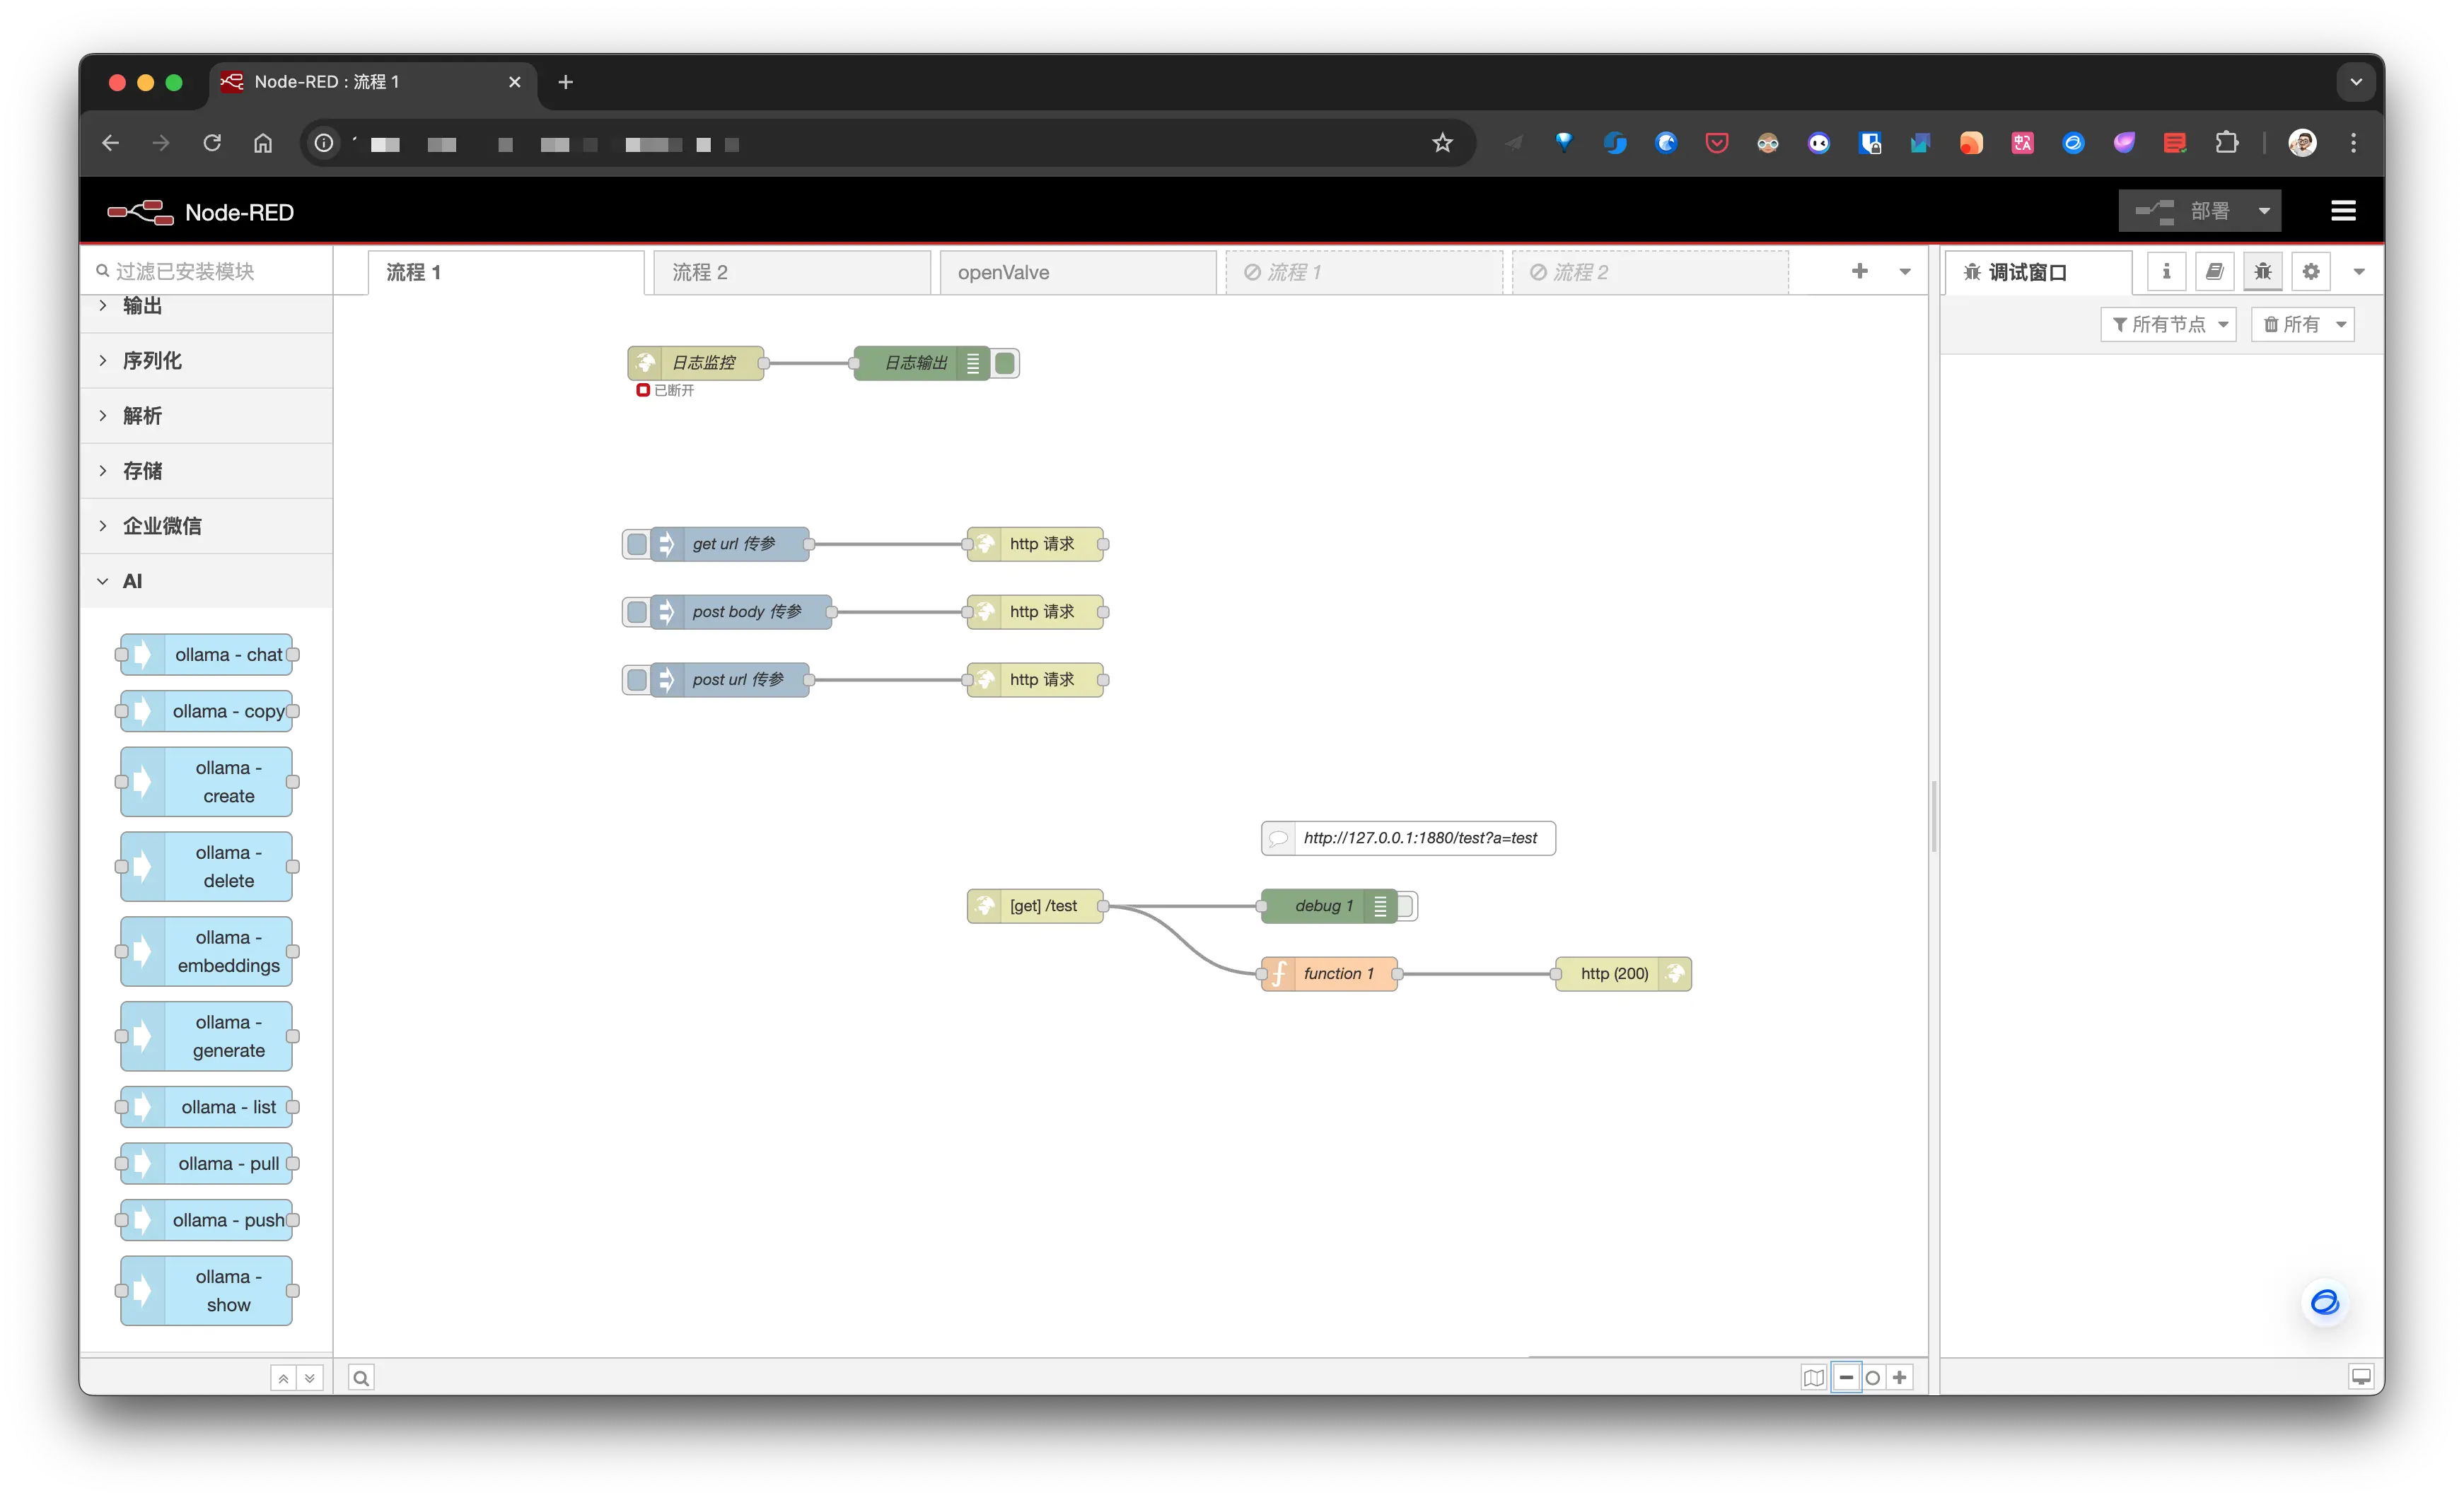Toggle the 日志输出 debug node button
Image resolution: width=2464 pixels, height=1500 pixels.
pos(1005,363)
